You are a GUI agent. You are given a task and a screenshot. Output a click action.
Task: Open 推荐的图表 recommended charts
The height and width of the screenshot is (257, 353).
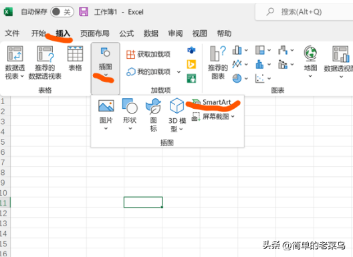click(218, 62)
